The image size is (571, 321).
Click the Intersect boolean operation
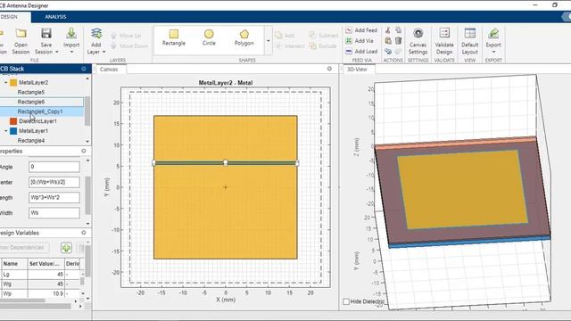click(x=290, y=45)
